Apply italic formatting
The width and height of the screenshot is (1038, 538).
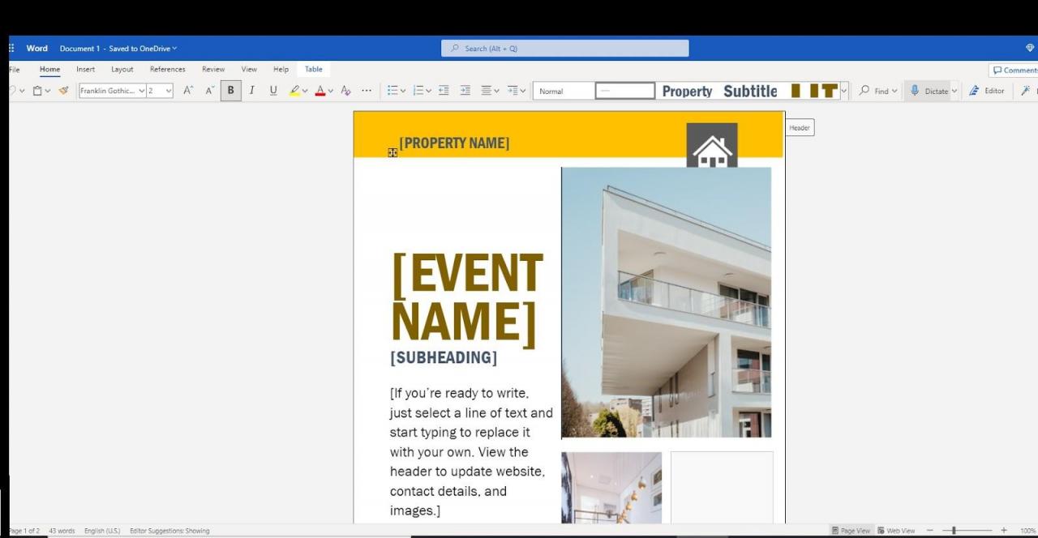251,90
